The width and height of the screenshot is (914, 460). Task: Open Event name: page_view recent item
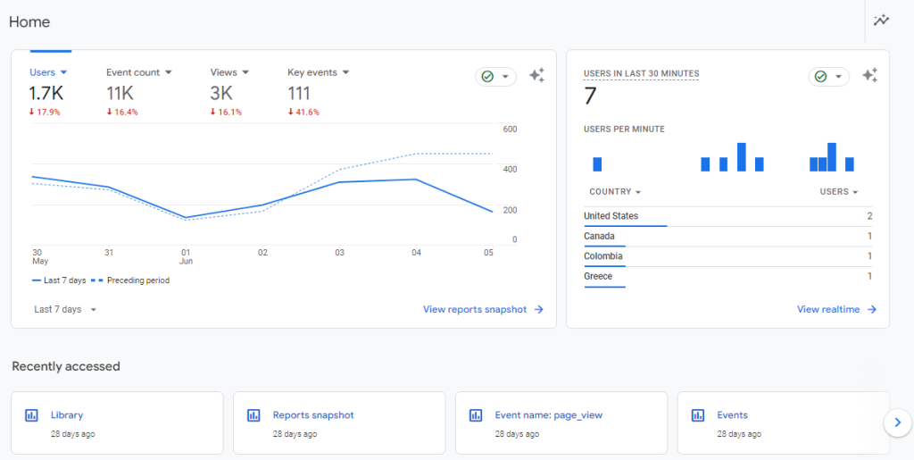(x=561, y=422)
